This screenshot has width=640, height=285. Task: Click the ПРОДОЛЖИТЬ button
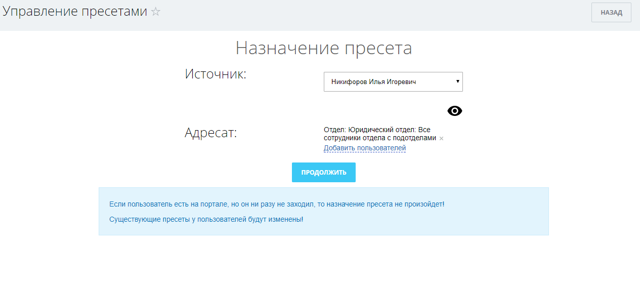click(x=323, y=172)
